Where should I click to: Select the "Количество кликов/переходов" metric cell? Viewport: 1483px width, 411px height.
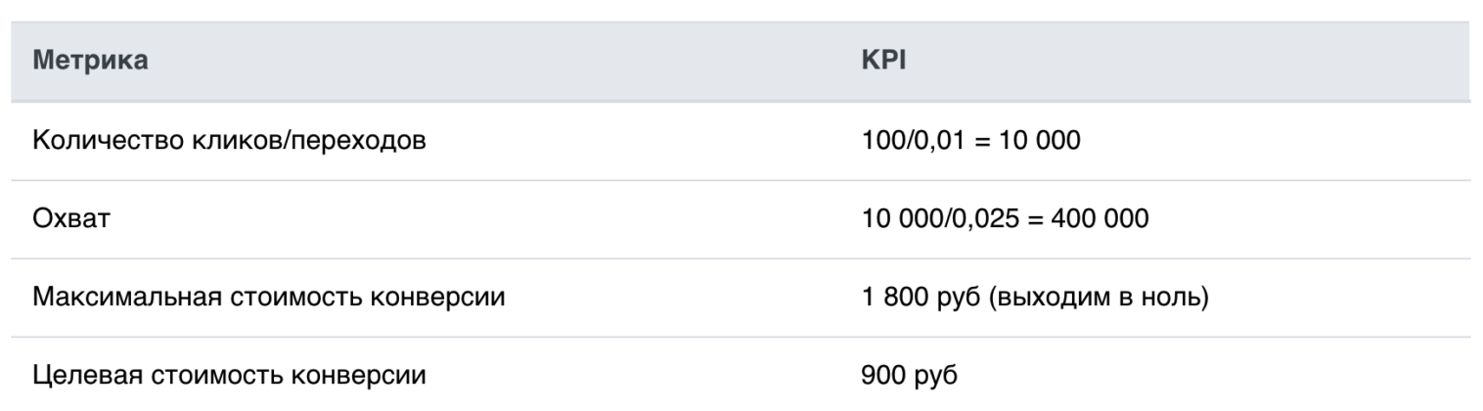(x=230, y=141)
